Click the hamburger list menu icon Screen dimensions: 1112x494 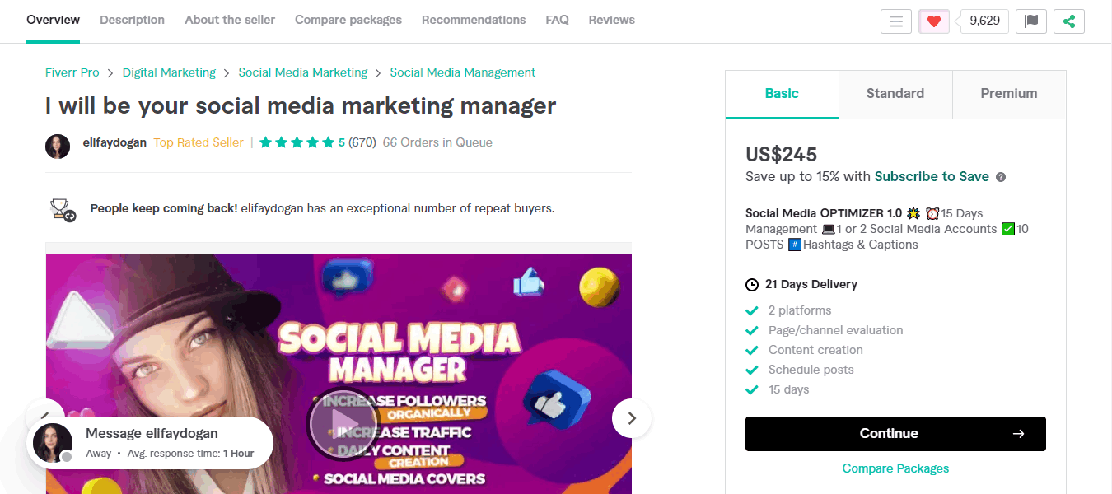(895, 21)
